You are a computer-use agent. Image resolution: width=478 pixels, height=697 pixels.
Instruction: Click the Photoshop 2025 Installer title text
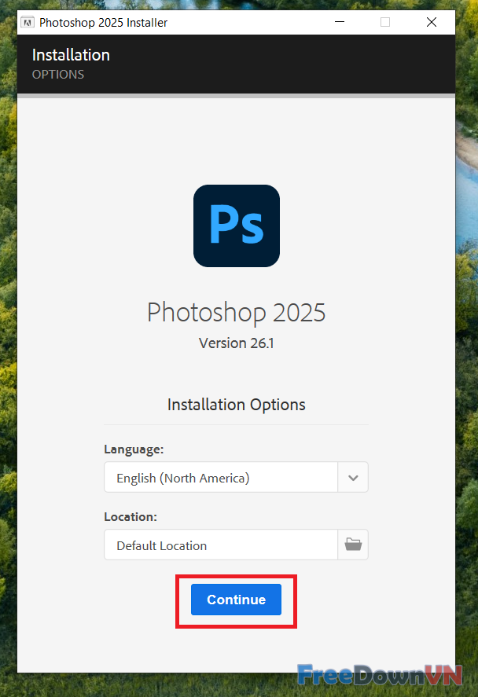click(103, 22)
